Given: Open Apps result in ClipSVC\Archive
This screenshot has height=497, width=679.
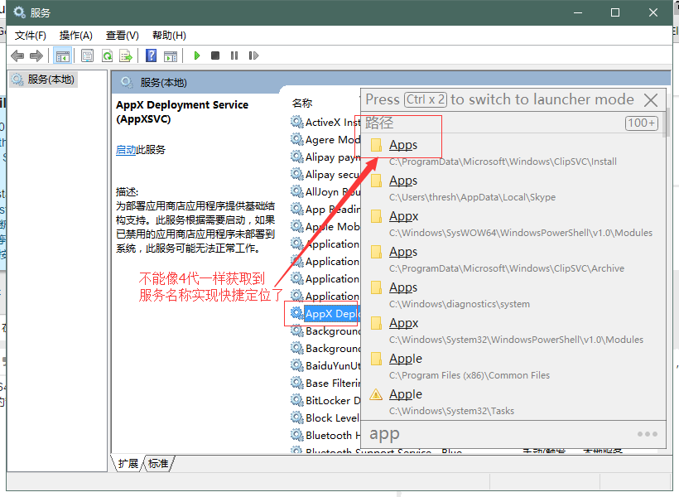Looking at the screenshot, I should pyautogui.click(x=513, y=258).
